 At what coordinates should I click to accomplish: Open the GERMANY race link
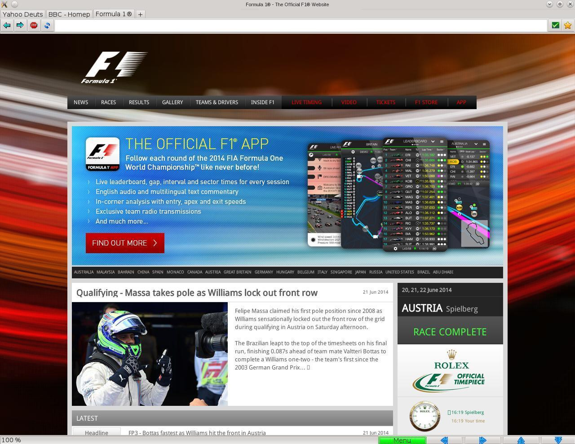[264, 272]
